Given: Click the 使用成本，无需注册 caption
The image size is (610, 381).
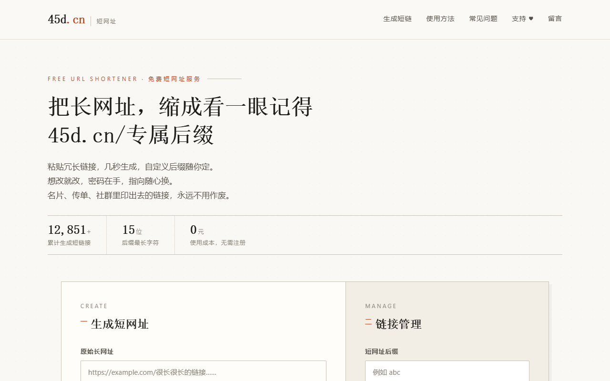Looking at the screenshot, I should point(218,243).
